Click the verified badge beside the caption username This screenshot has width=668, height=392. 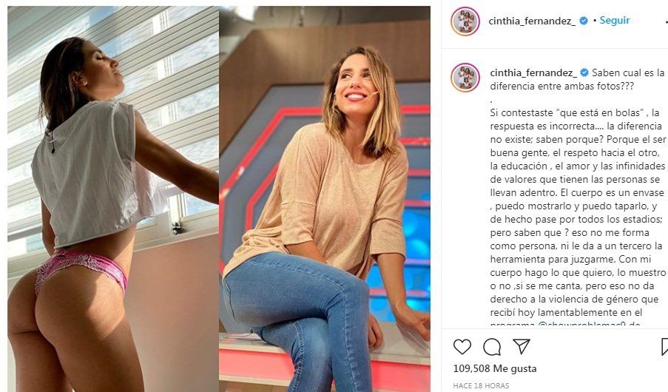click(x=584, y=73)
